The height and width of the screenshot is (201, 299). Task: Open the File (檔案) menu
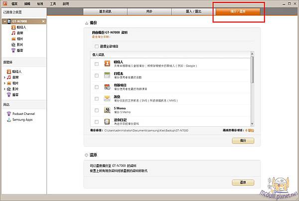click(14, 3)
